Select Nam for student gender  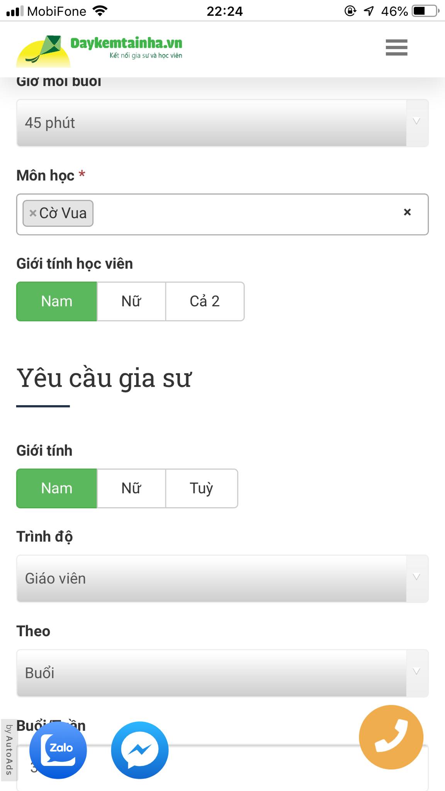[x=57, y=301]
